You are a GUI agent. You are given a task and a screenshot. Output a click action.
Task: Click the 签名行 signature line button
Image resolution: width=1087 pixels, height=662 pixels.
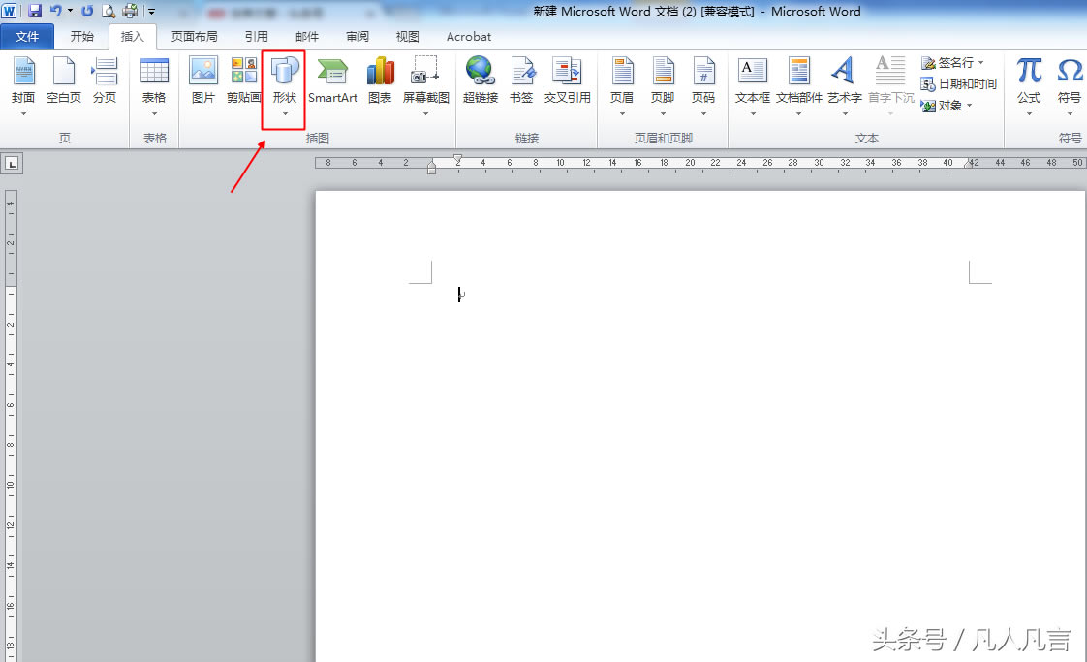pos(953,63)
